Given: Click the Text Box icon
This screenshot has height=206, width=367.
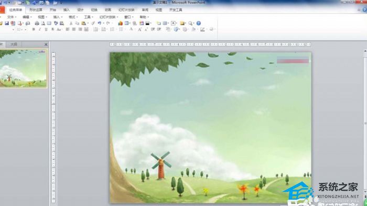Looking at the screenshot, I should (173, 23).
